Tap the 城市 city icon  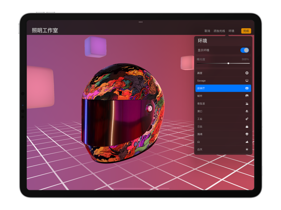[247, 96]
